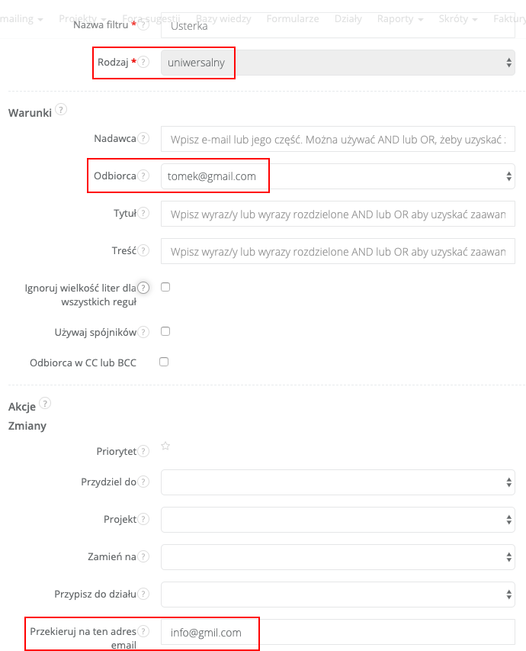Toggle Używaj spójników checkbox

point(165,331)
